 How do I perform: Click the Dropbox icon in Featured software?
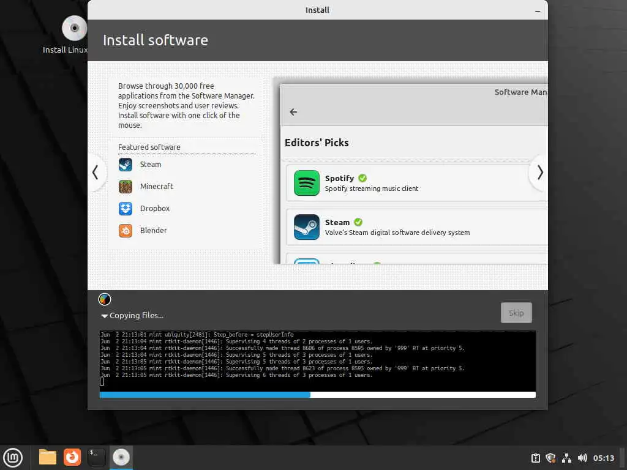(x=125, y=209)
